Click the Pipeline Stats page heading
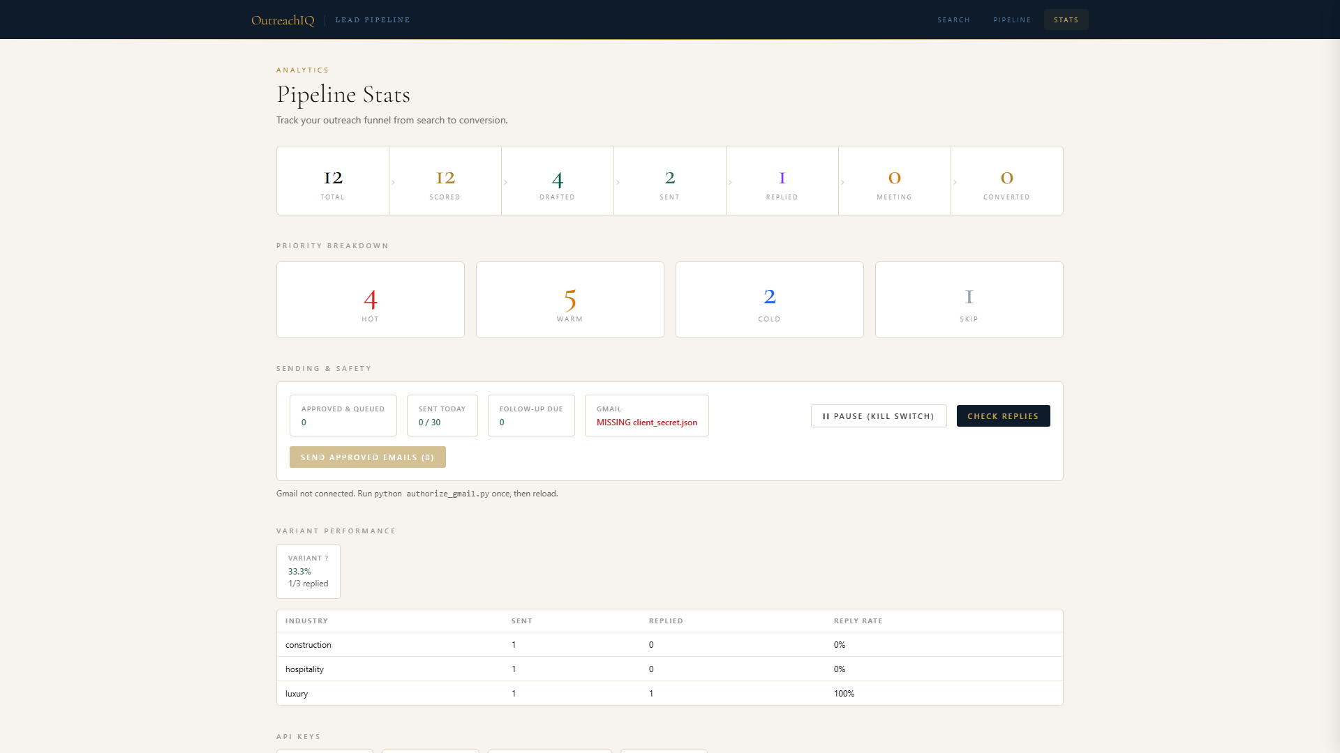 click(343, 95)
